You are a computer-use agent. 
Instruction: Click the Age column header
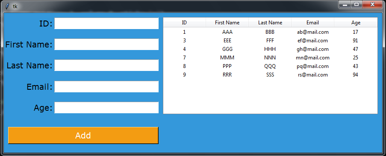(356, 23)
